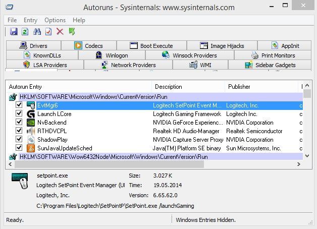Select the Logitech LCore entry icon

31,114
